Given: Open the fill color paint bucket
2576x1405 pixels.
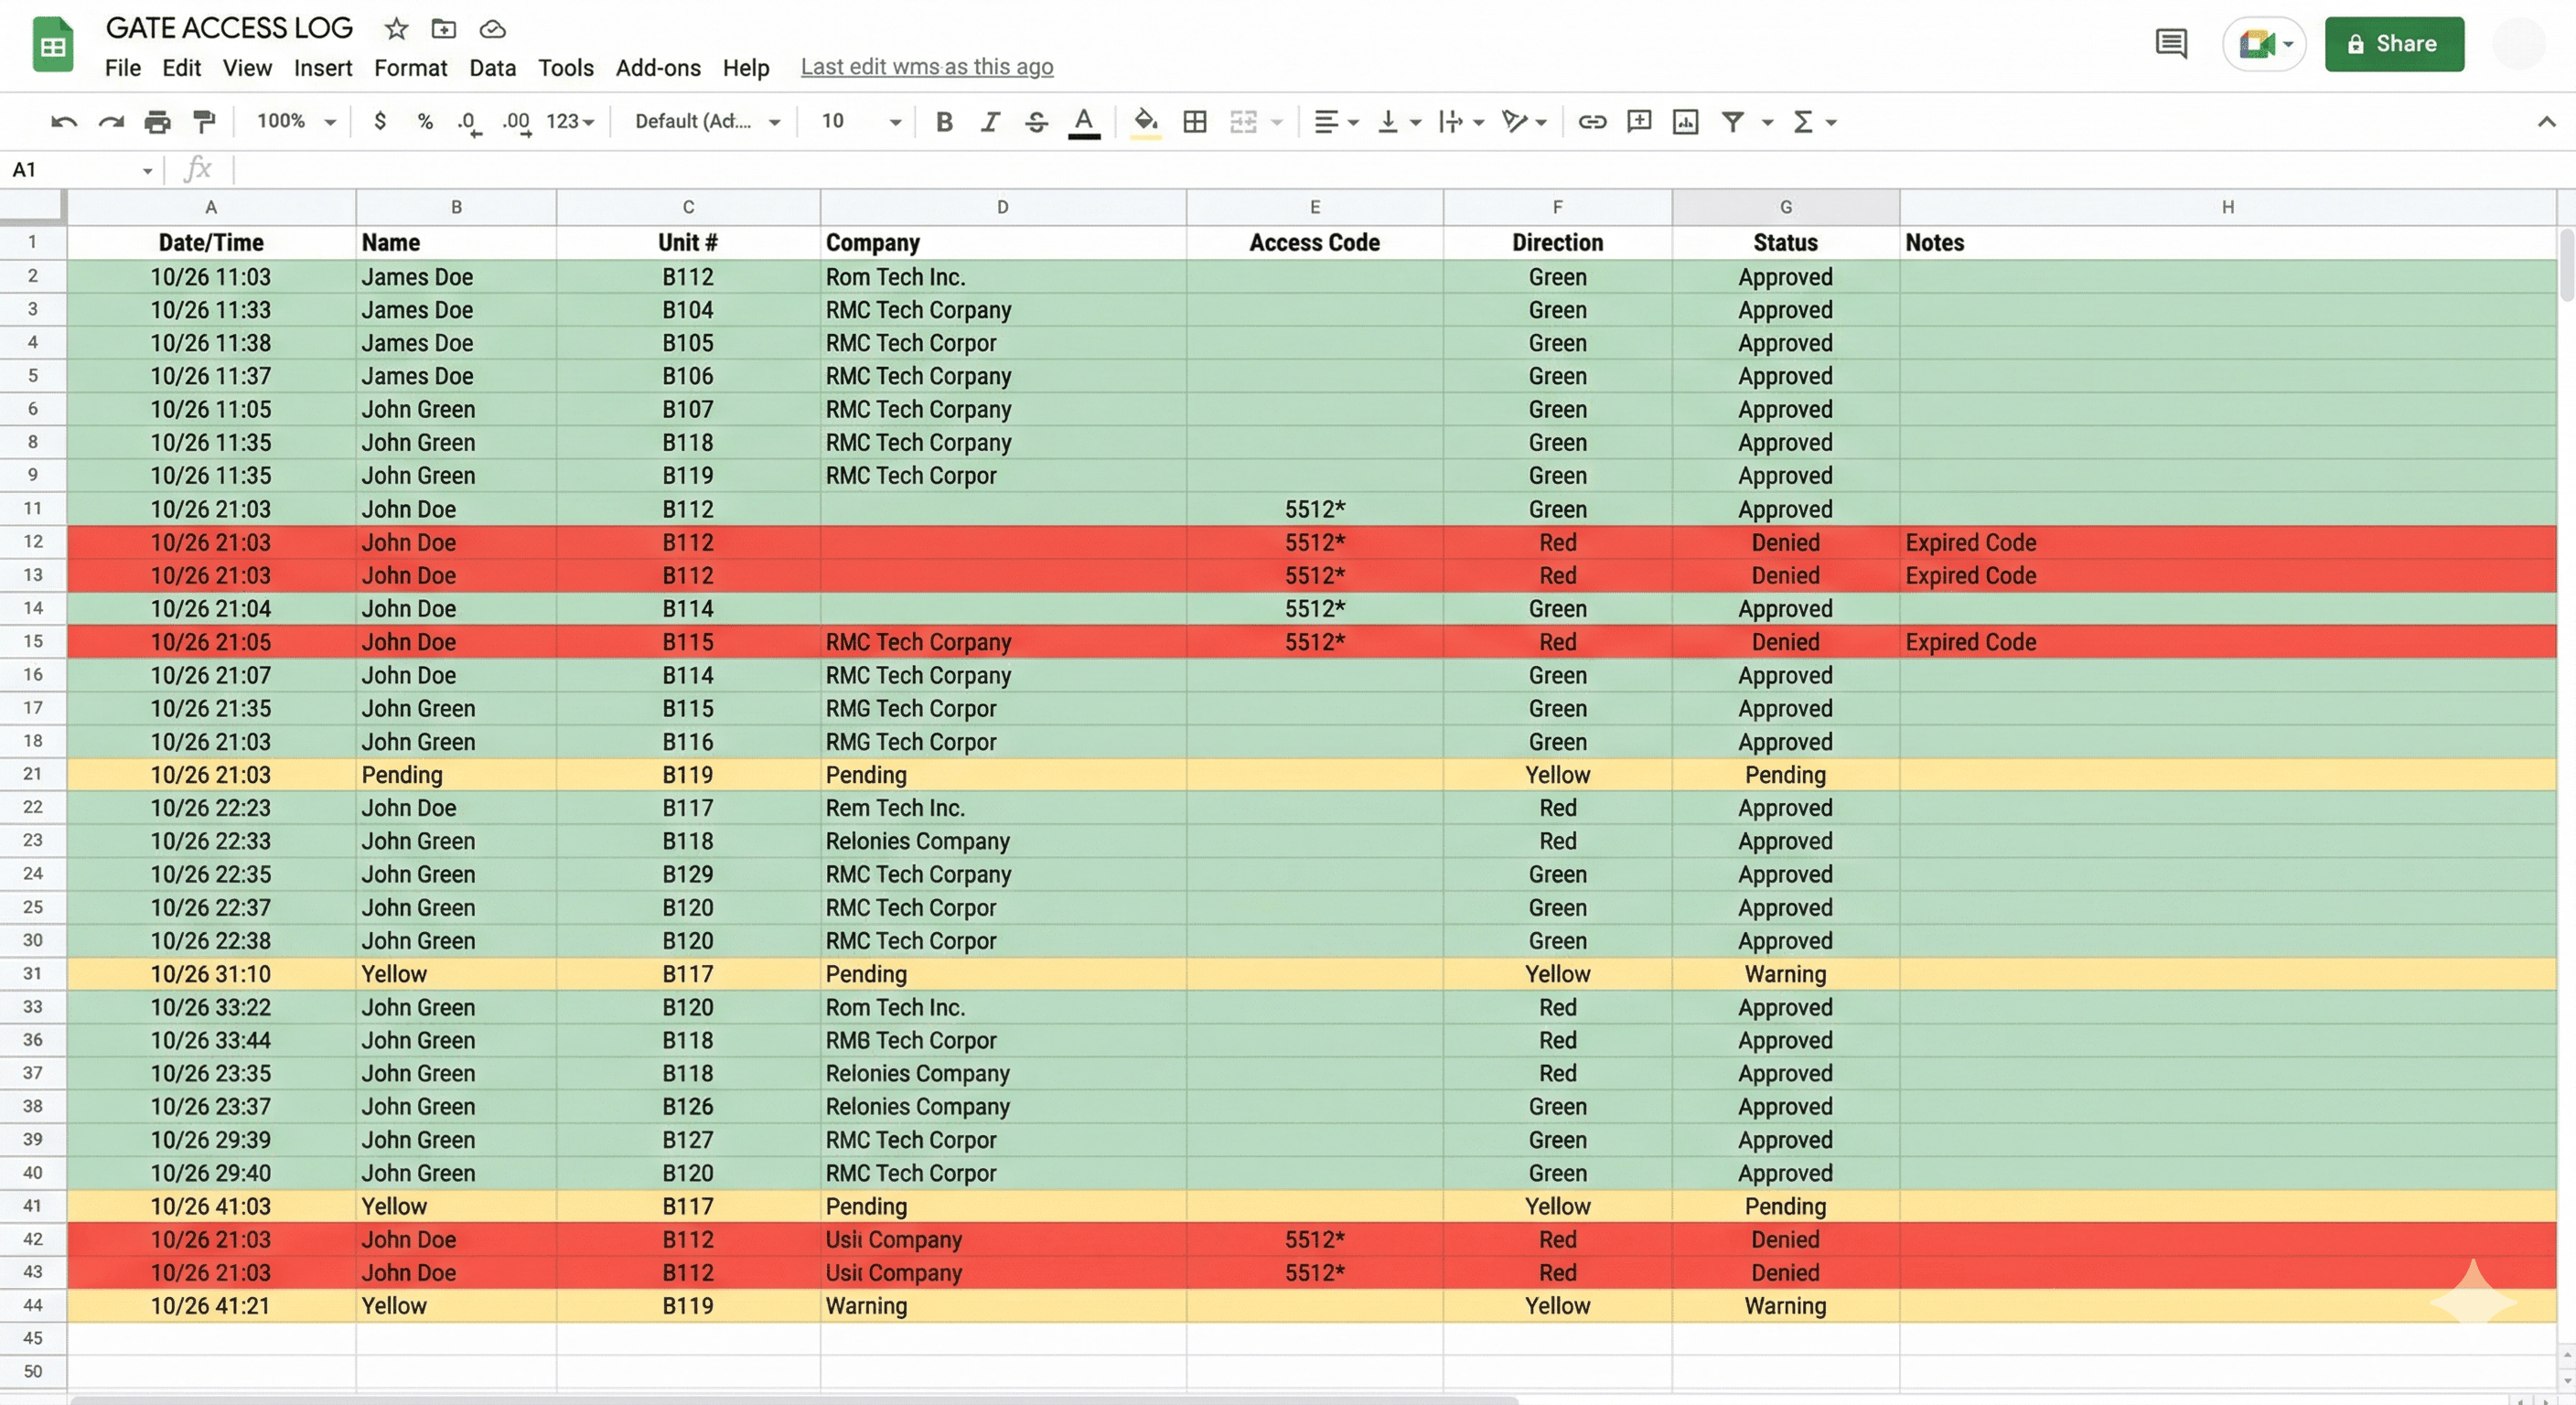Looking at the screenshot, I should (x=1145, y=122).
